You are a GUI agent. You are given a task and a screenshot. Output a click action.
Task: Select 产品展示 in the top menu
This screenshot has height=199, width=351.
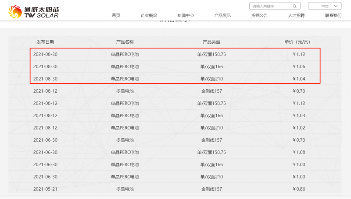coord(222,15)
